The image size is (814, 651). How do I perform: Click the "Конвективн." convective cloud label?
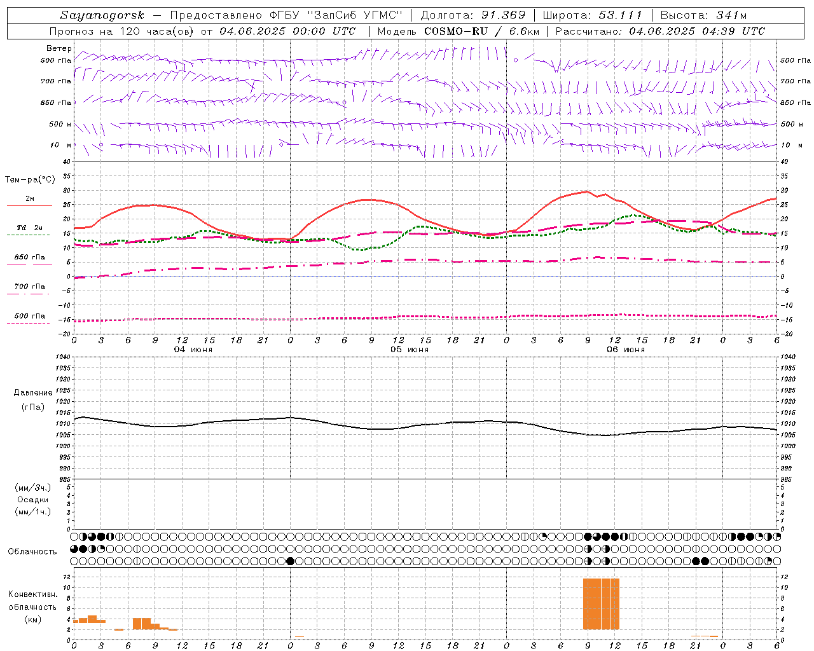coord(32,594)
